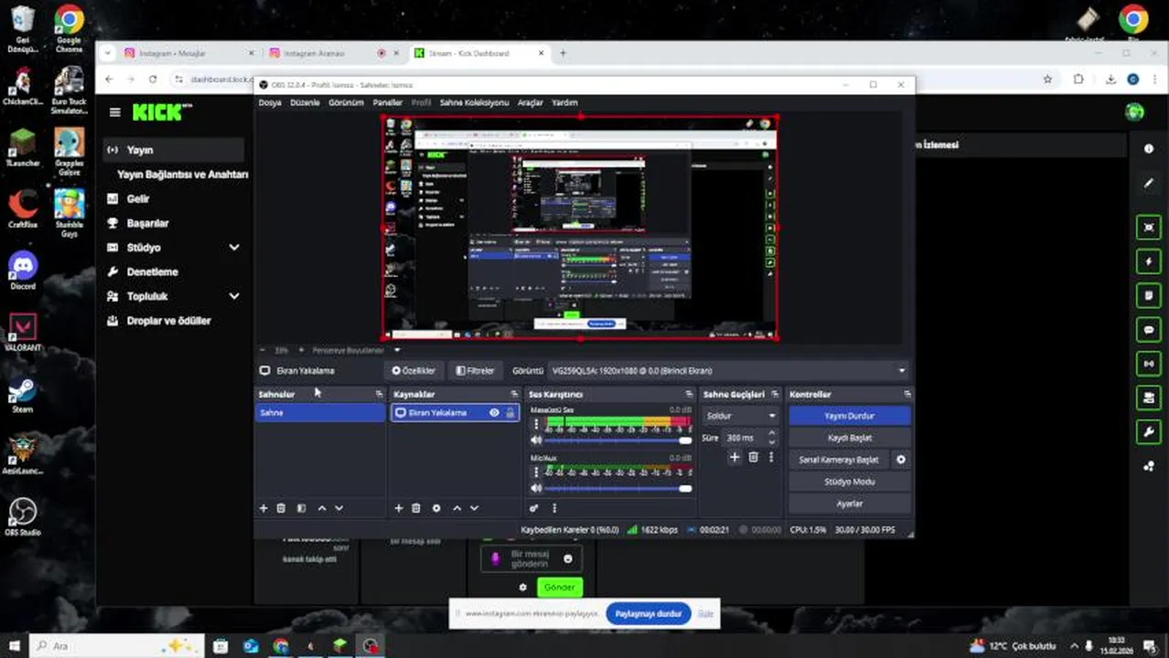The width and height of the screenshot is (1169, 658).
Task: Click Kaydı Başlat button
Action: (850, 438)
